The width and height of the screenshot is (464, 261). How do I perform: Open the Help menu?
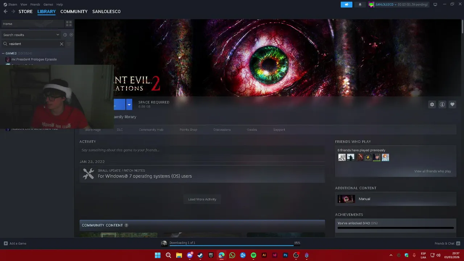[60, 4]
